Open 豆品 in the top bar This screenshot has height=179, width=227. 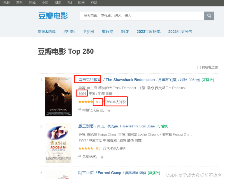click(x=94, y=3)
